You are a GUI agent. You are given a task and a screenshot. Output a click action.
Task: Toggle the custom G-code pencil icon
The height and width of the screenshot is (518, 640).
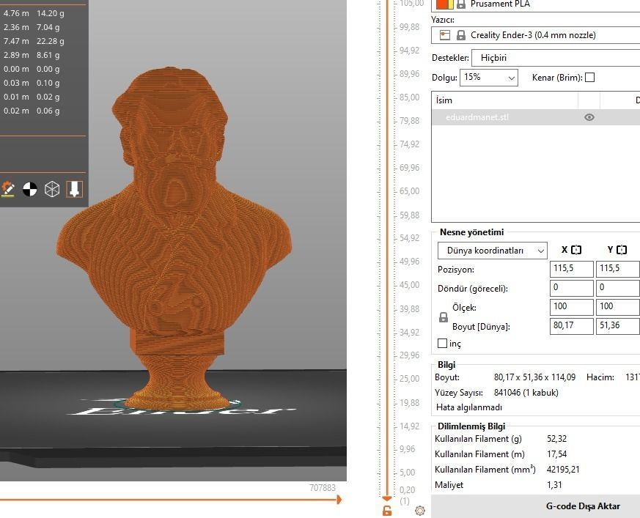coord(8,189)
